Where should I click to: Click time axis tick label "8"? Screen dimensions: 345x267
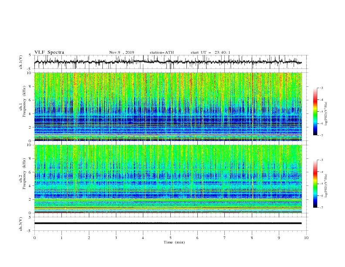[252, 238]
